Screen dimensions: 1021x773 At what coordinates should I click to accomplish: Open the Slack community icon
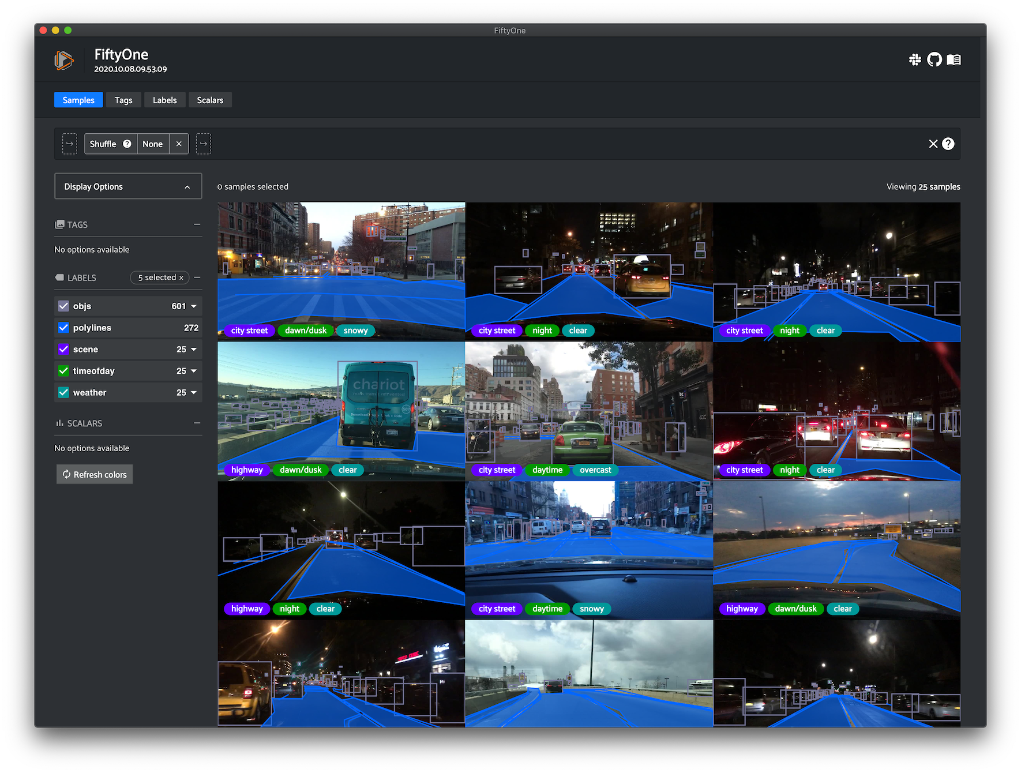[x=915, y=59]
